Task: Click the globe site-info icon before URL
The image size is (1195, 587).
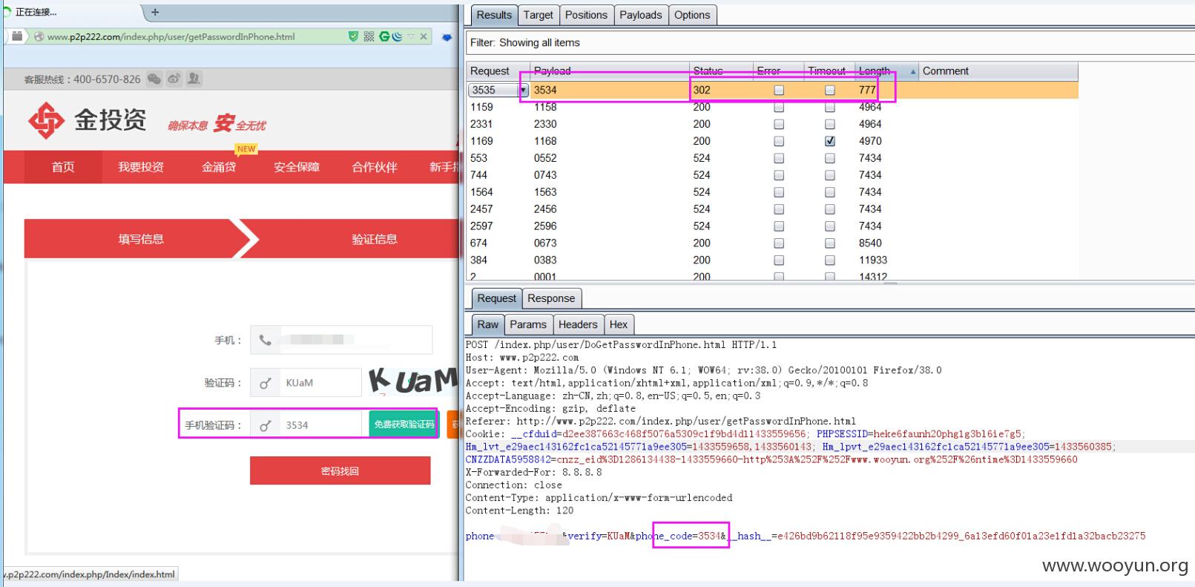Action: (39, 36)
